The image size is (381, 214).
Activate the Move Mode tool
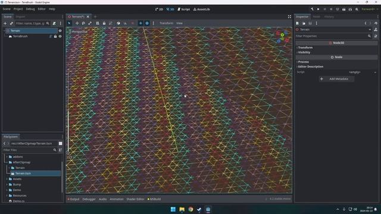point(77,23)
